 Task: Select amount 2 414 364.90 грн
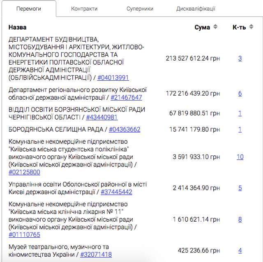[196, 188]
